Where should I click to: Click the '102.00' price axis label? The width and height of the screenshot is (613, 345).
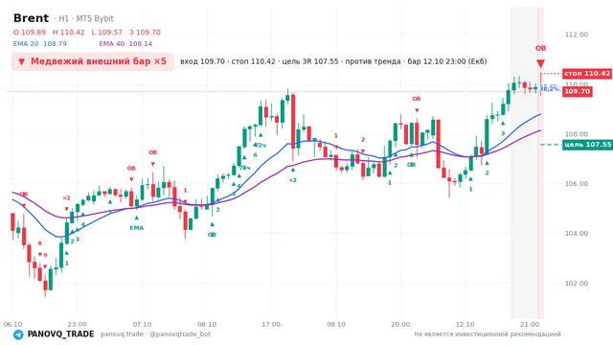(x=577, y=284)
